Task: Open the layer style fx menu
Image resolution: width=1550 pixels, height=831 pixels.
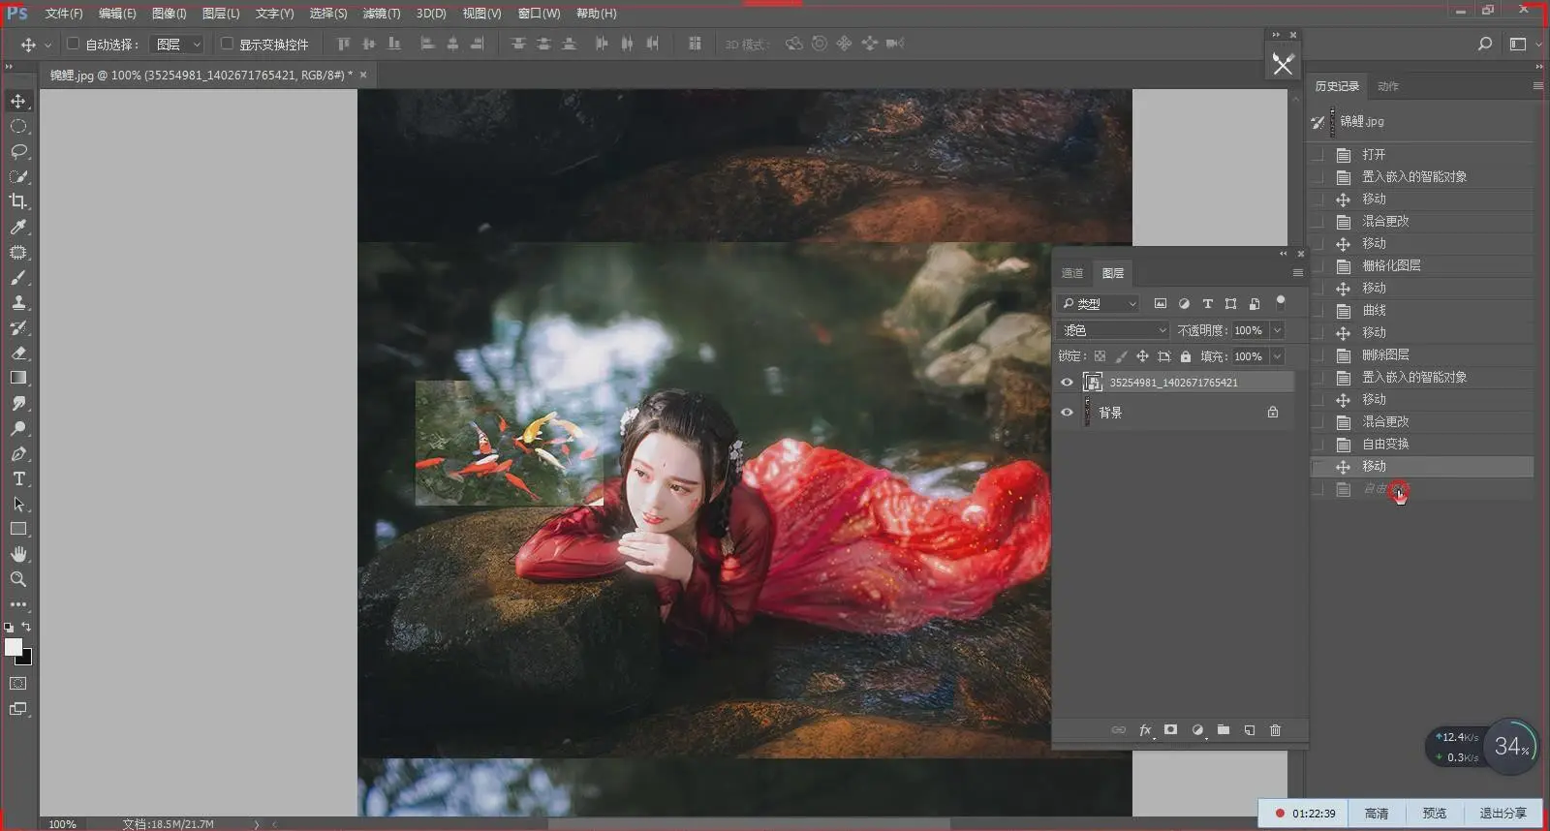Action: pyautogui.click(x=1145, y=730)
